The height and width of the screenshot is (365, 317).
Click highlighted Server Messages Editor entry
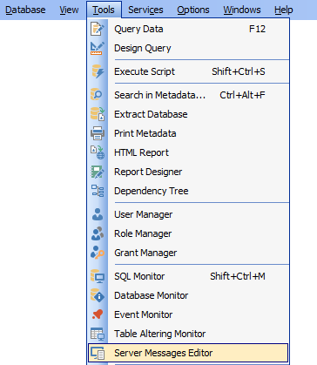[x=188, y=353]
